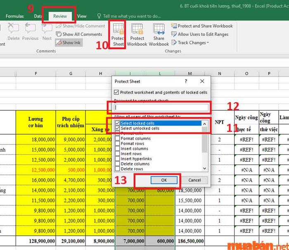
Task: Select column G header
Action: [x=71, y=73]
